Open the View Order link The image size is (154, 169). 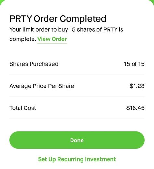pyautogui.click(x=52, y=39)
